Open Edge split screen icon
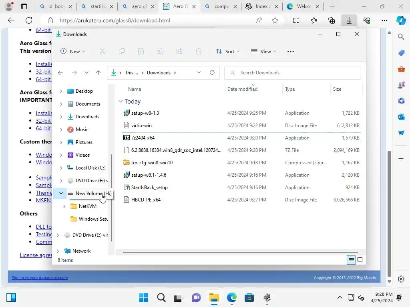Viewport: 410px width, 307px height. [296, 20]
